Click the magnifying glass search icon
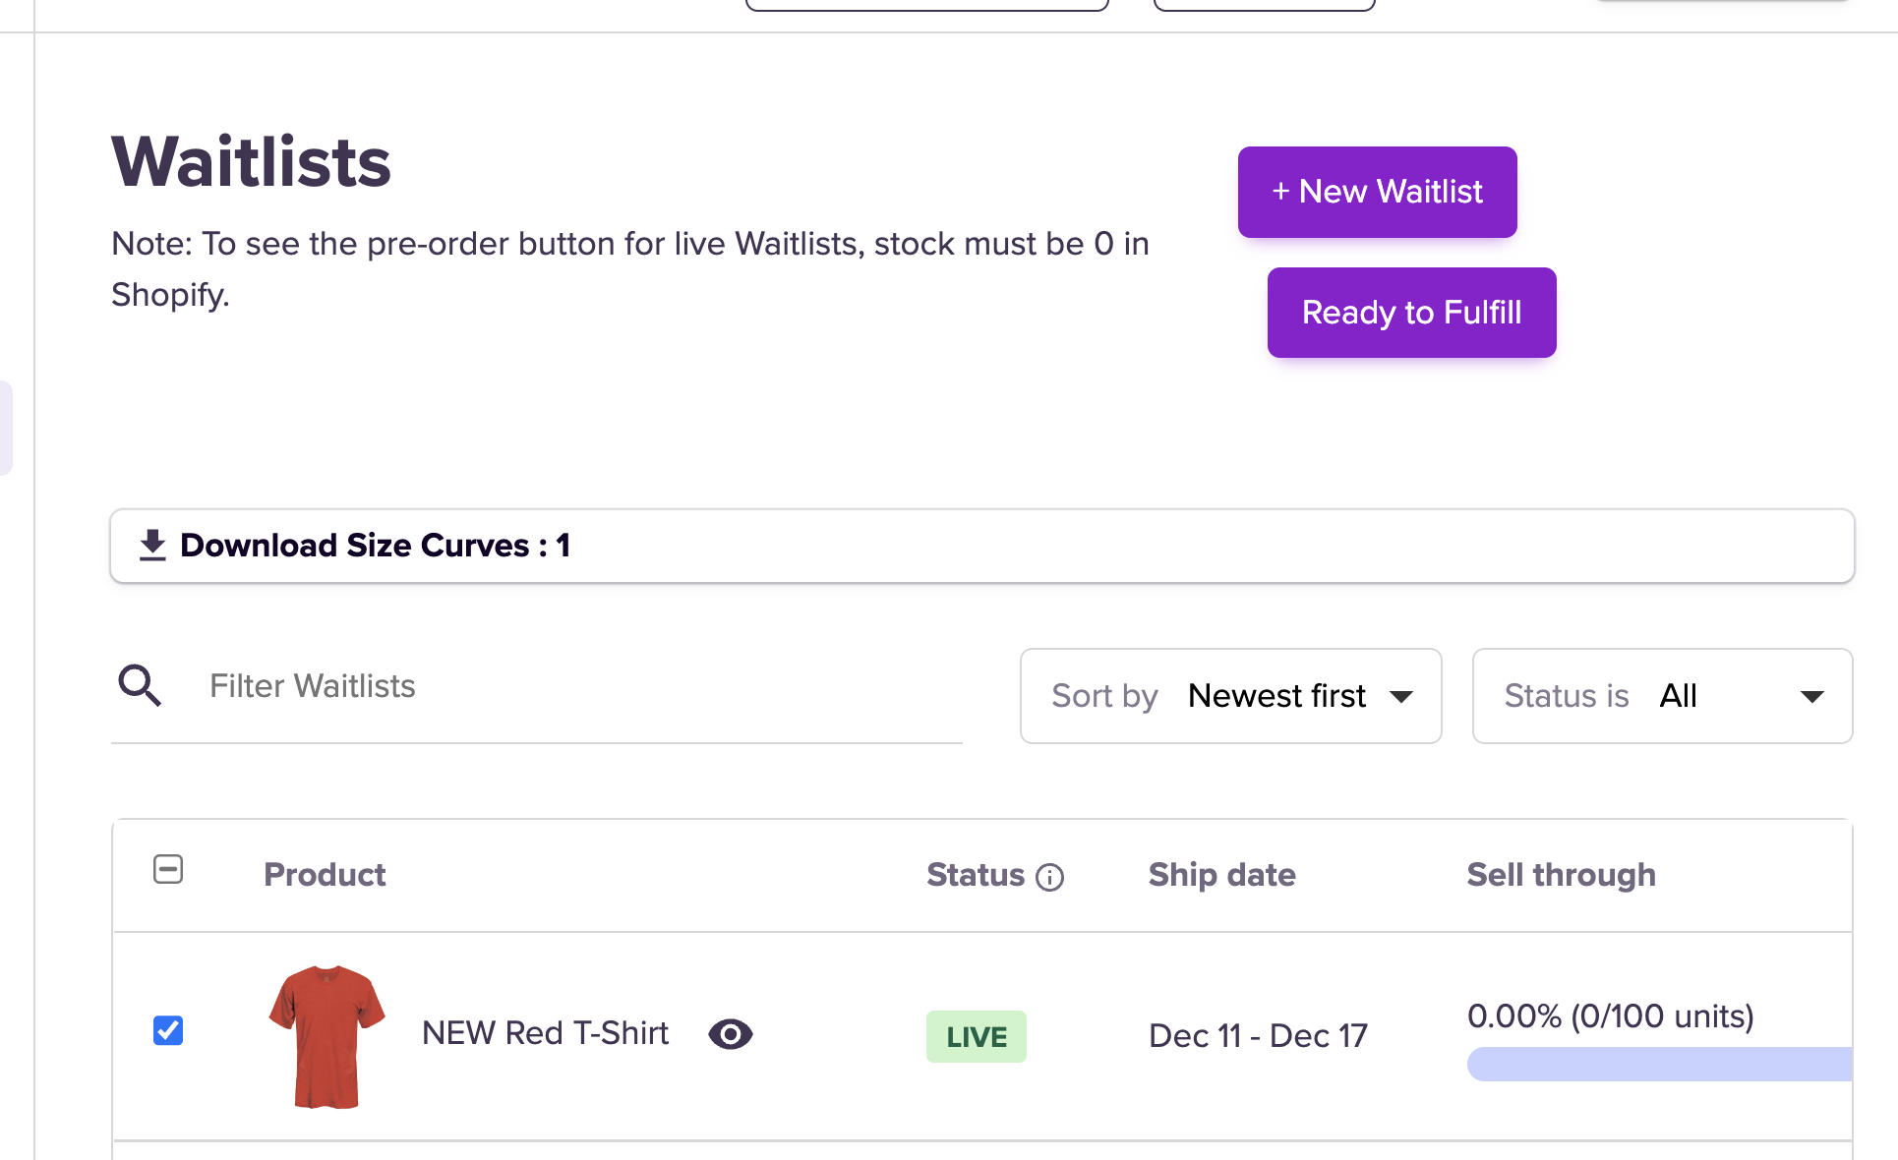The width and height of the screenshot is (1898, 1160). click(140, 686)
